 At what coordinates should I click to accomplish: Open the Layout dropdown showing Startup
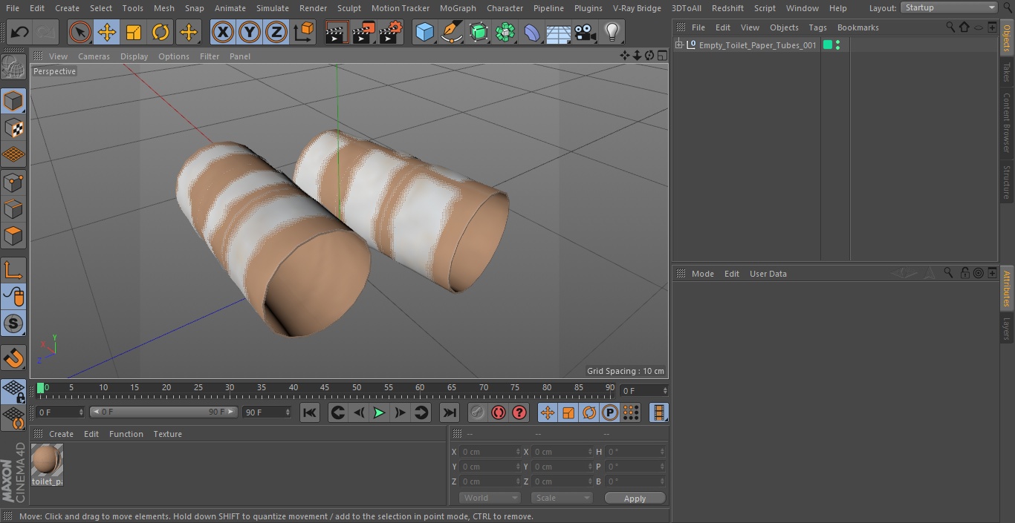[949, 7]
